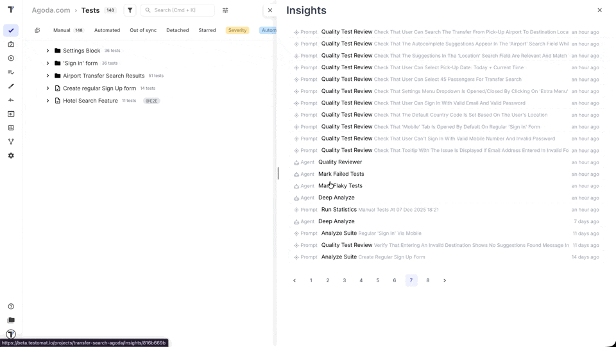Open review about valid email and password sign in
This screenshot has height=347, width=616.
coord(447,103)
